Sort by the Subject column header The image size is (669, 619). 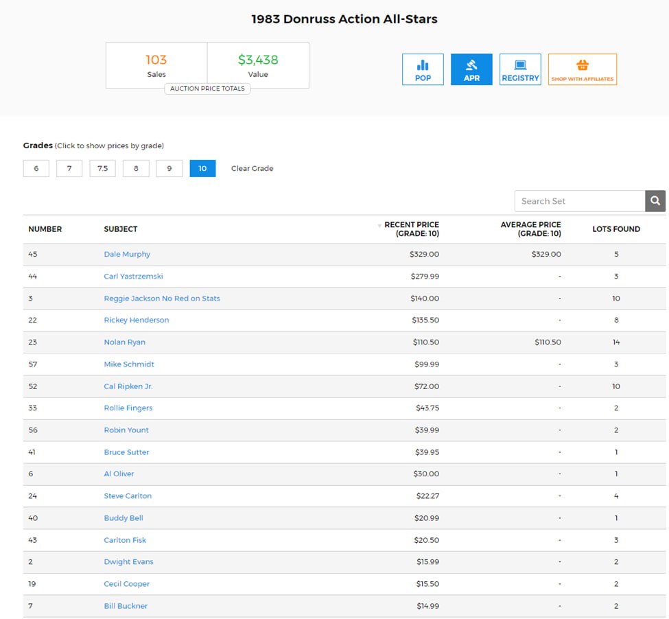tap(121, 229)
